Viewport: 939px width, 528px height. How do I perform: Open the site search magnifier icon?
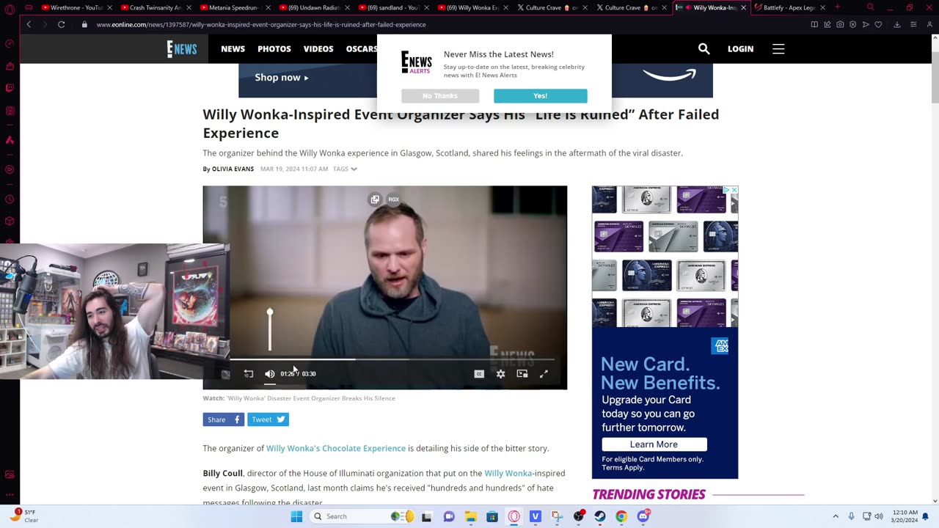pyautogui.click(x=704, y=49)
